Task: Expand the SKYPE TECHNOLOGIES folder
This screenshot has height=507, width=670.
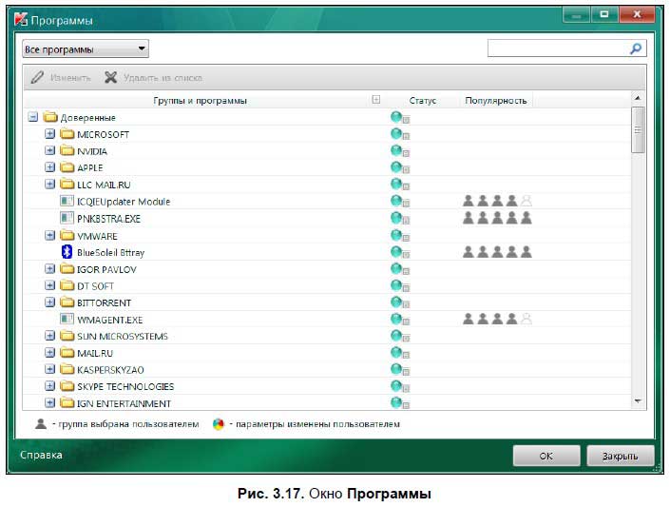Action: point(50,386)
